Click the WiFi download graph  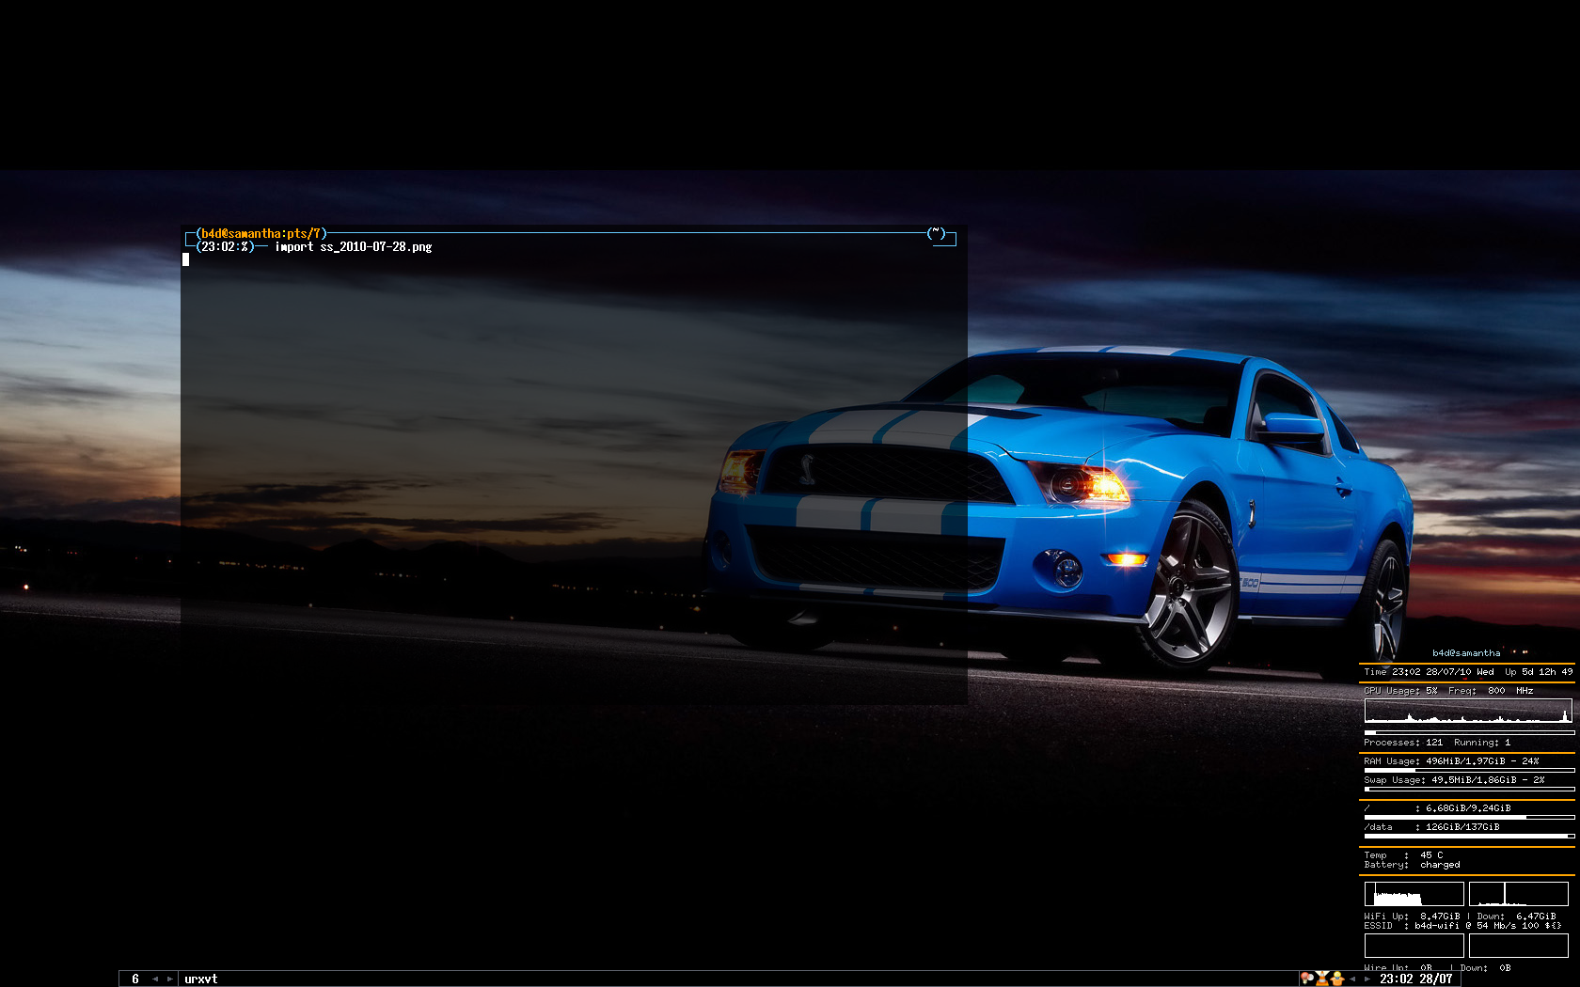click(x=1519, y=893)
